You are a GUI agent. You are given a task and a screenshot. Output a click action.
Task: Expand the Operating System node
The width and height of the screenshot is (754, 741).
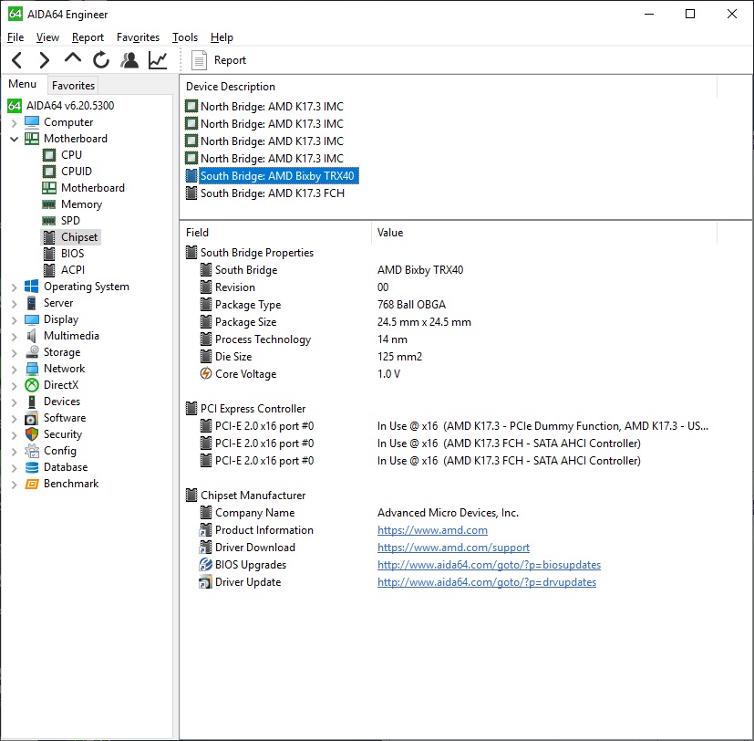point(14,287)
